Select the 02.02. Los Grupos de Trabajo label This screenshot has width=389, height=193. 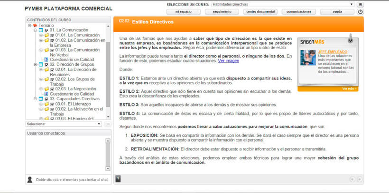click(x=72, y=82)
